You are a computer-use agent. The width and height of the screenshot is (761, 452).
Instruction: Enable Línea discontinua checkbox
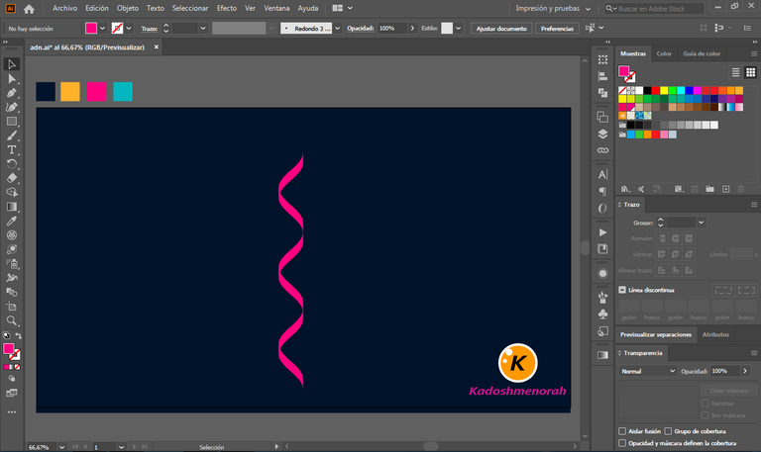622,290
